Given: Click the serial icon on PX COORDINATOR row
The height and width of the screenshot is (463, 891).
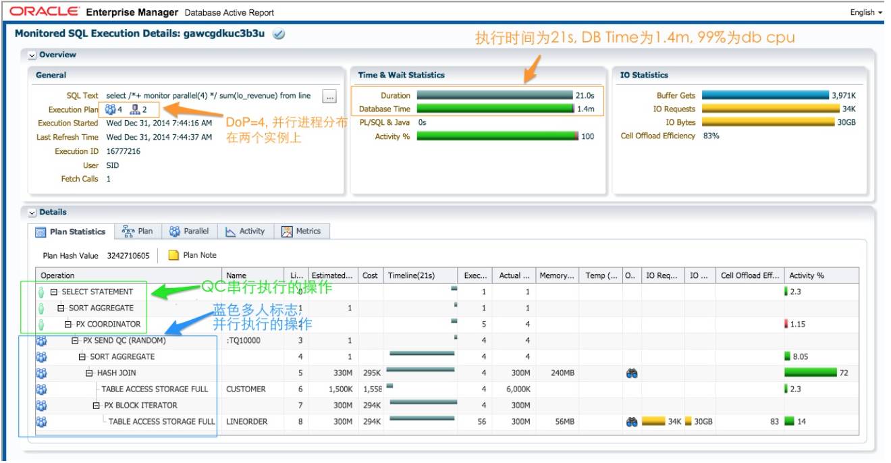Looking at the screenshot, I should click(41, 325).
